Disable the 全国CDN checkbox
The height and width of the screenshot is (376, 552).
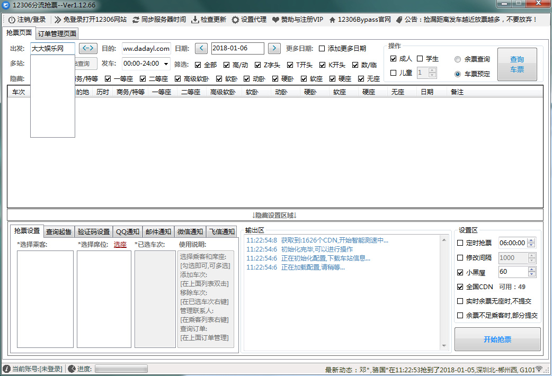click(x=460, y=287)
